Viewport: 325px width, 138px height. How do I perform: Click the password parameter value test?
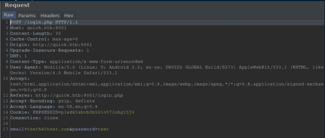pos(103,129)
